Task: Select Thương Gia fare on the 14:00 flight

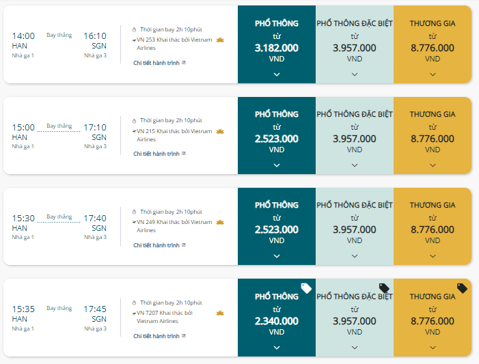Action: coord(433,44)
